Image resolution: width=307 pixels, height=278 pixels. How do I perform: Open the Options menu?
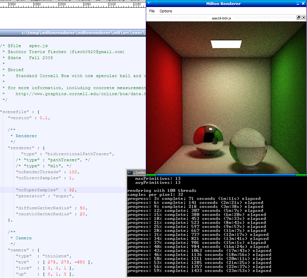click(x=166, y=11)
